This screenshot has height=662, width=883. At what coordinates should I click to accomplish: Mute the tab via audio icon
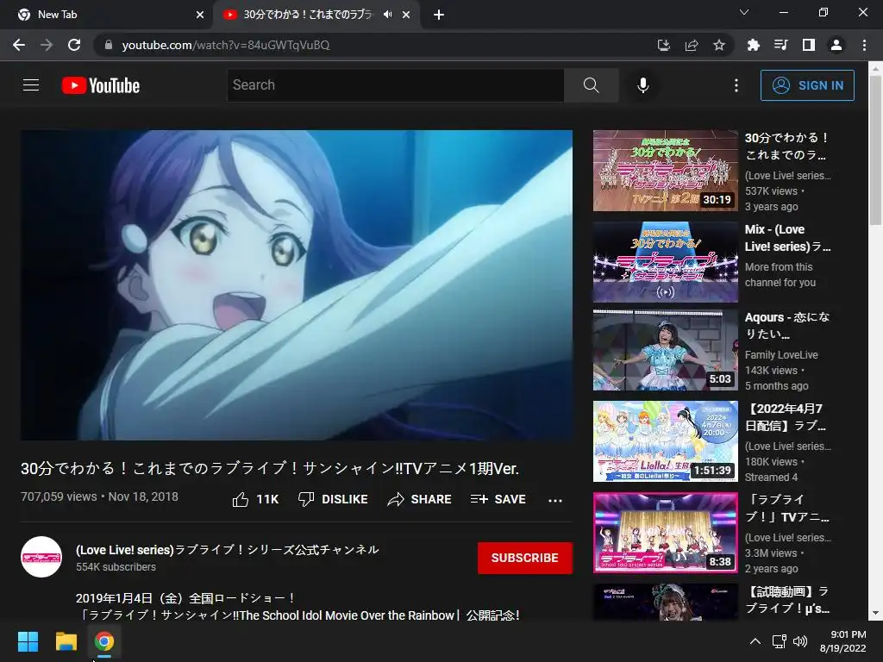point(388,15)
